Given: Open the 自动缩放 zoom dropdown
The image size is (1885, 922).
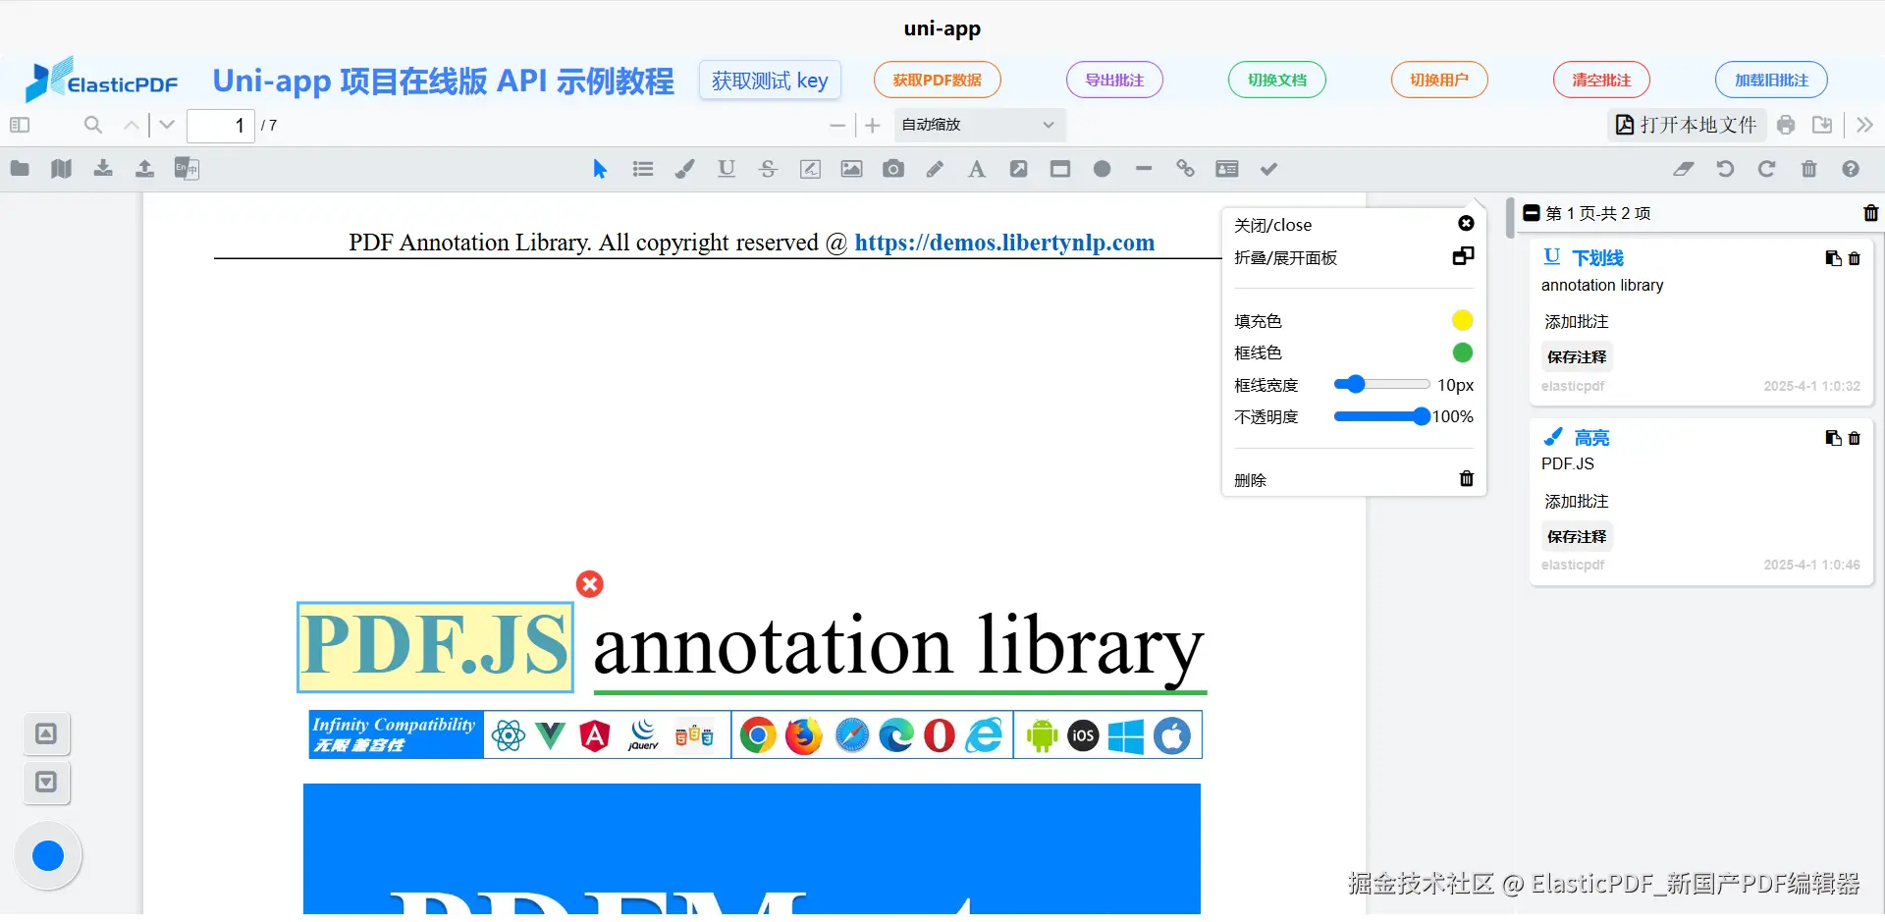Looking at the screenshot, I should [x=979, y=125].
